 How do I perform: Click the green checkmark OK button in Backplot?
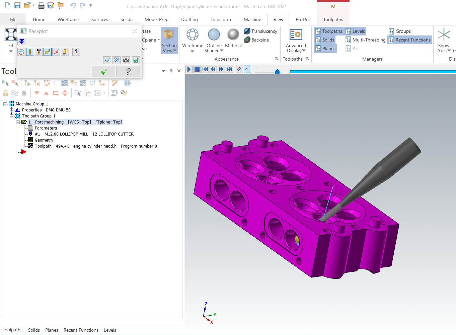[x=103, y=71]
